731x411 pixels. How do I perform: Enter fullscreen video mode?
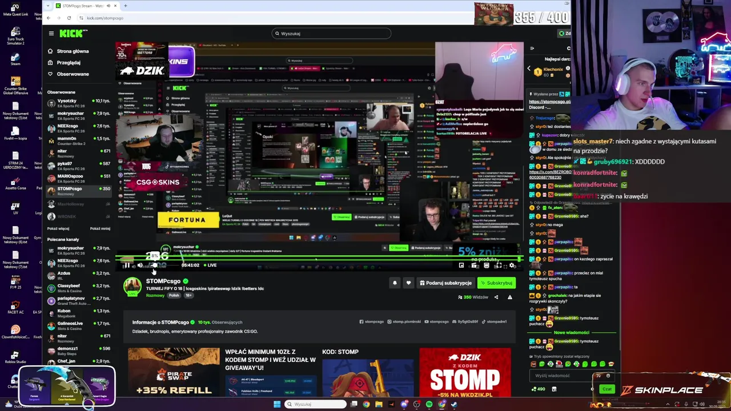point(499,265)
